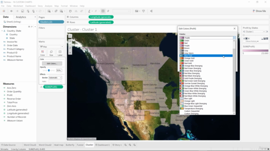Click the Clusters (2) pages pill
The height and width of the screenshot is (151, 270).
(51, 22)
